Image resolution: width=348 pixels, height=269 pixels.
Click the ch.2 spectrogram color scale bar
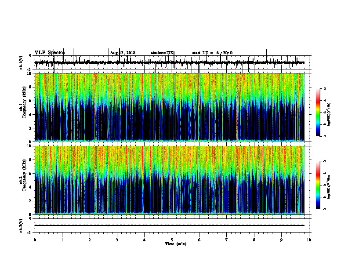pos(318,185)
